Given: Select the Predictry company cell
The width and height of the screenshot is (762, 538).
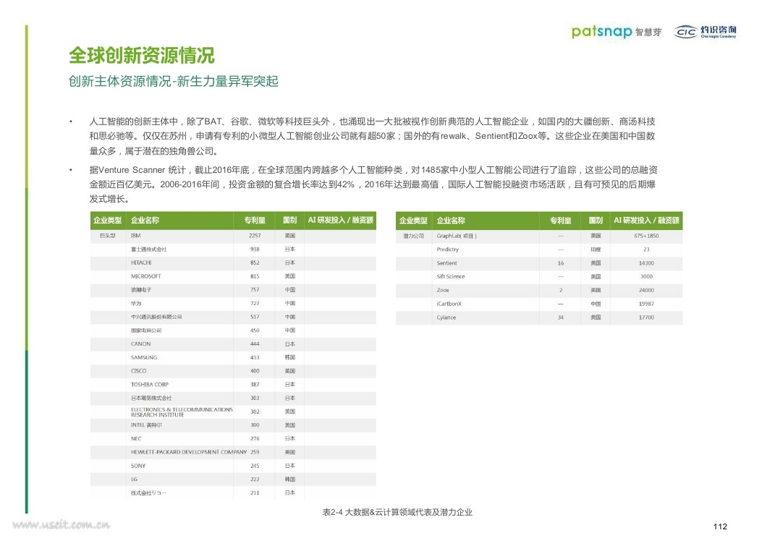Looking at the screenshot, I should [x=448, y=249].
